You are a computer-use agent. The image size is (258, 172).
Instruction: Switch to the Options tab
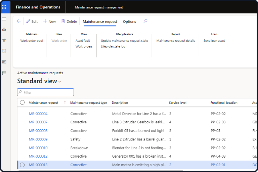point(129,21)
